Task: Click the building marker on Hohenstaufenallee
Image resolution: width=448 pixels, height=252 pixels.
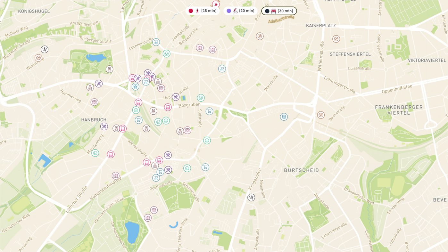Action: click(116, 176)
